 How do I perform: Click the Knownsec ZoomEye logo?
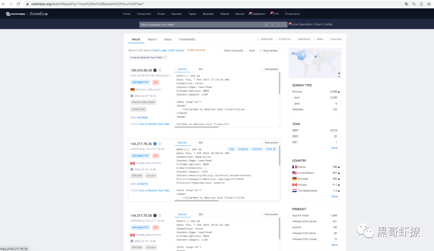27,14
